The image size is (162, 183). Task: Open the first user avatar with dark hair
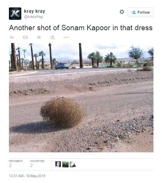coord(58,164)
